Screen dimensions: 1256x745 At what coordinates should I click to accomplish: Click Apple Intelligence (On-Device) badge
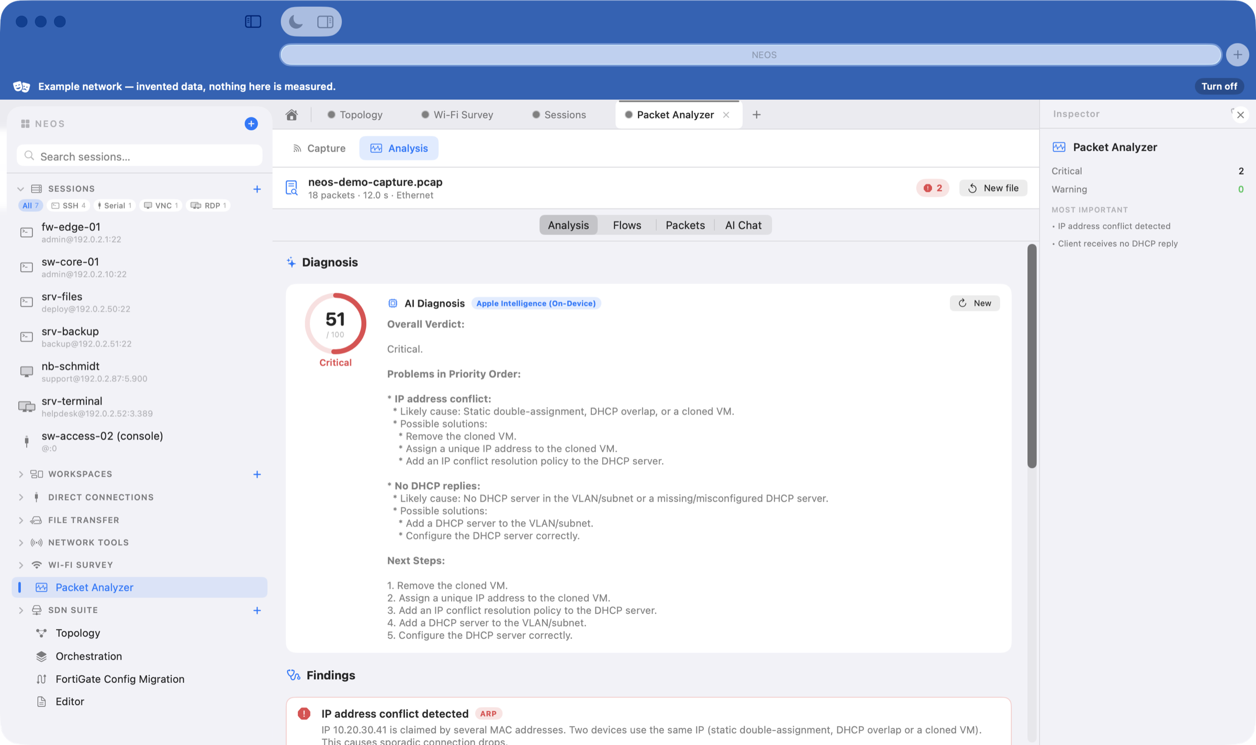pyautogui.click(x=536, y=303)
